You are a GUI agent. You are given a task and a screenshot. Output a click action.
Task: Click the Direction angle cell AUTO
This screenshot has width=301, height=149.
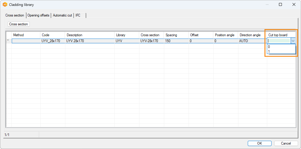pyautogui.click(x=252, y=41)
